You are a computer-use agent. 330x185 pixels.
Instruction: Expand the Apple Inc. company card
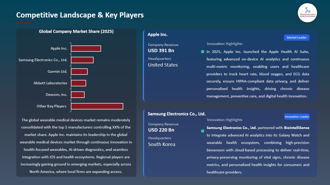coord(158,34)
